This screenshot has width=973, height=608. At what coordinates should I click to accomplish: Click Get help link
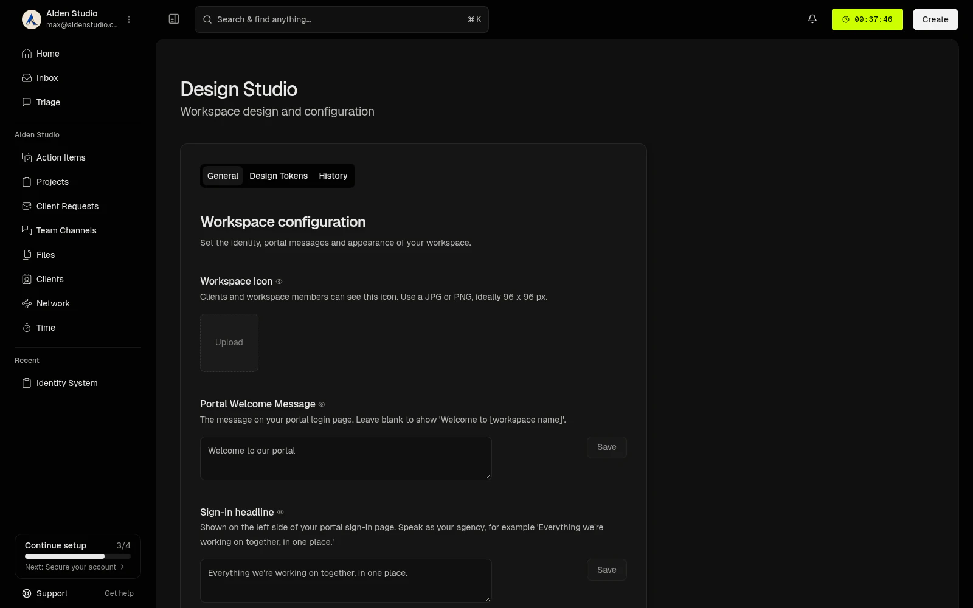point(119,593)
